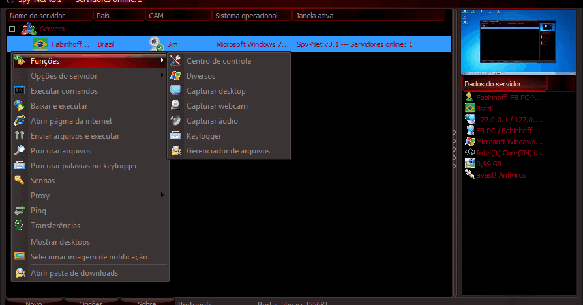The image size is (583, 305).
Task: Click the Capturar desktop monitor icon
Action: 175,90
